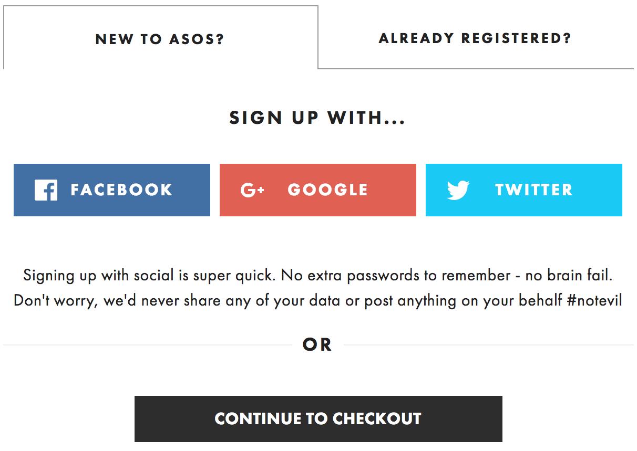Click the 'SIGN UP WITH...' heading
This screenshot has height=451, width=637.
click(x=317, y=118)
